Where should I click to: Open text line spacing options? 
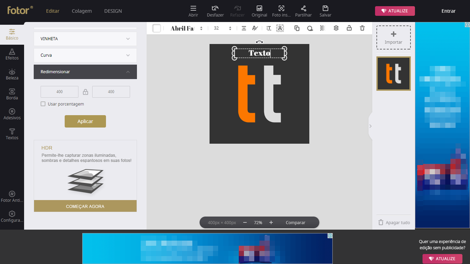268,28
